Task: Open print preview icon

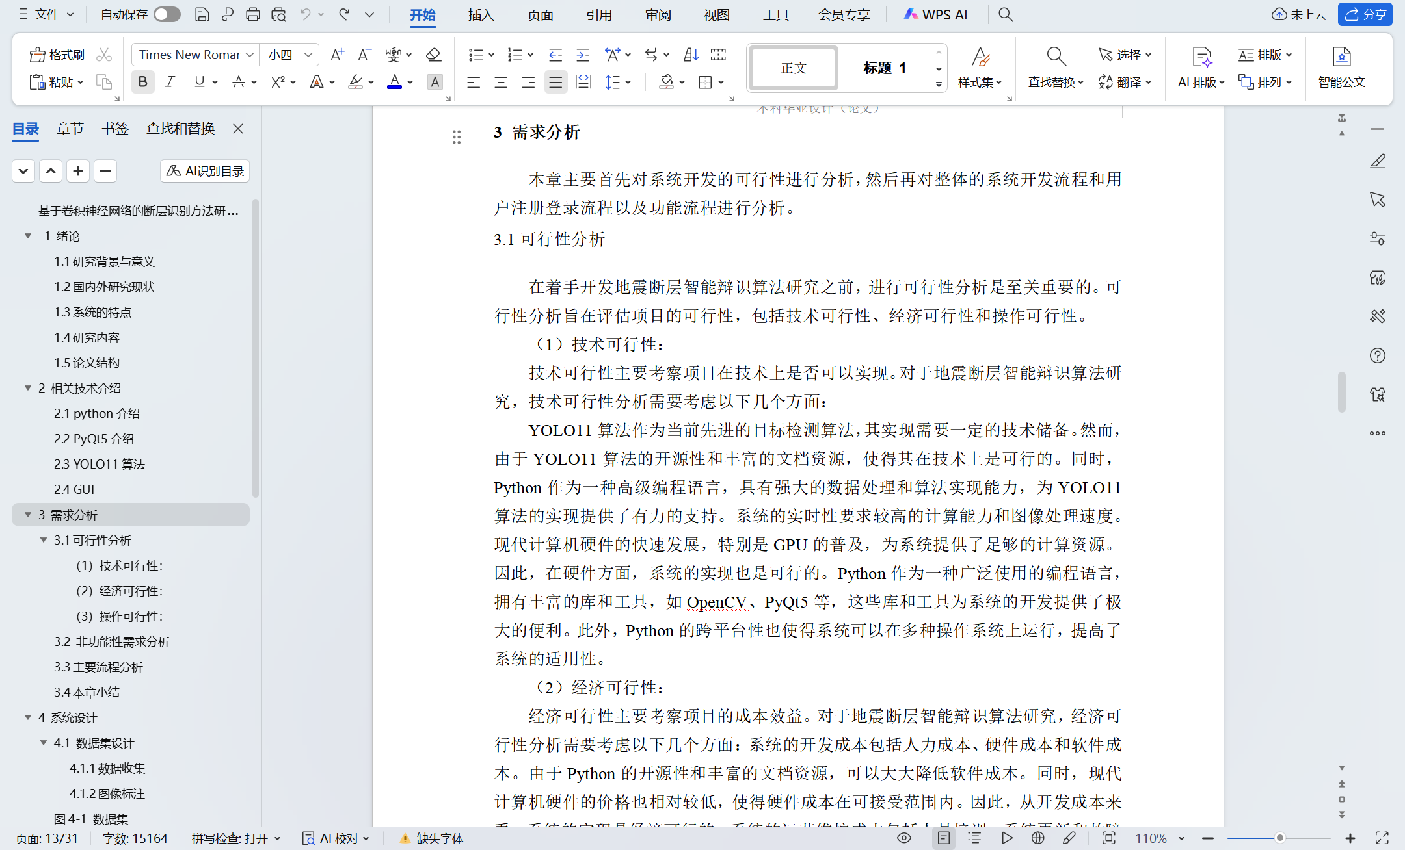Action: pos(279,14)
